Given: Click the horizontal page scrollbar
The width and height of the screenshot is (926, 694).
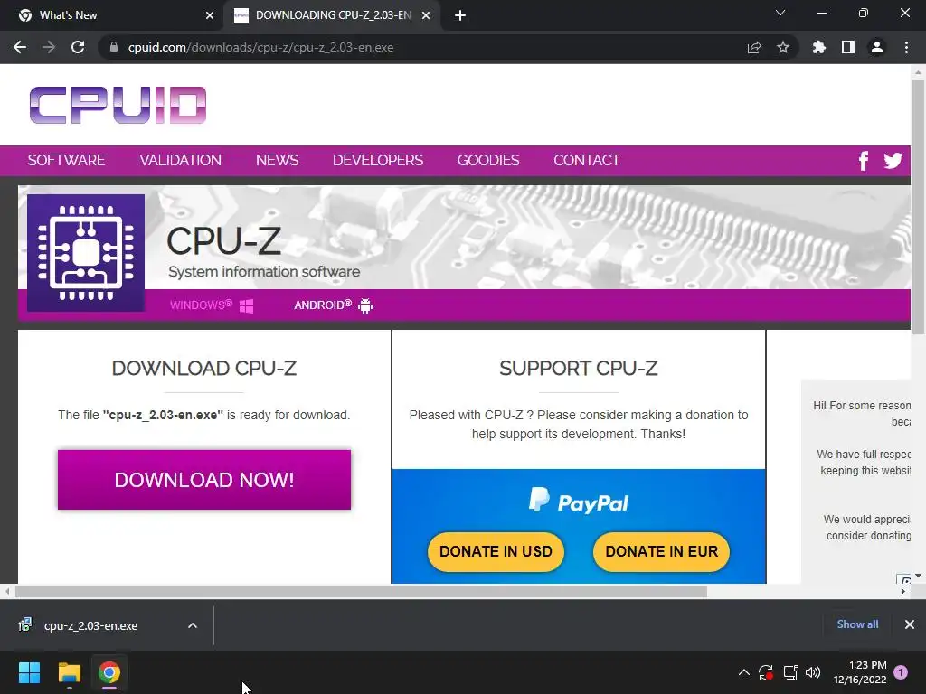Looking at the screenshot, I should tap(362, 591).
